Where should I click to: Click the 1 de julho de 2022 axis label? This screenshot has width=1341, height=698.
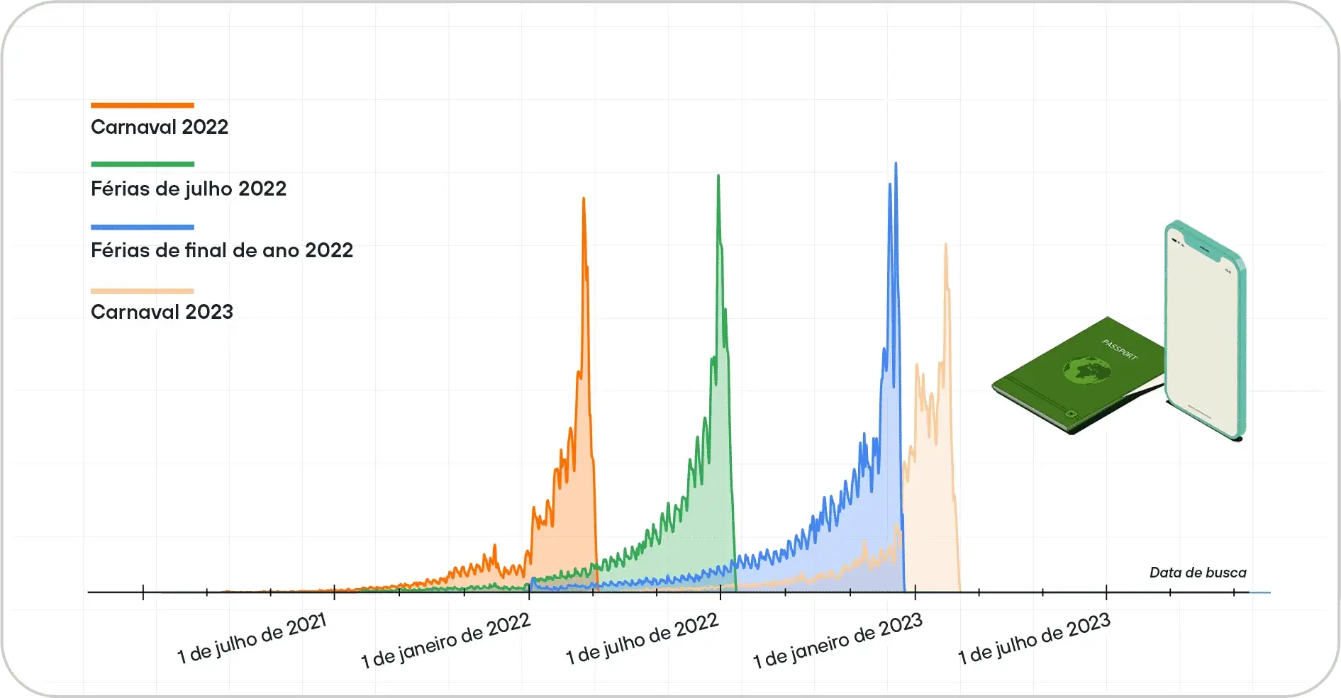[642, 638]
